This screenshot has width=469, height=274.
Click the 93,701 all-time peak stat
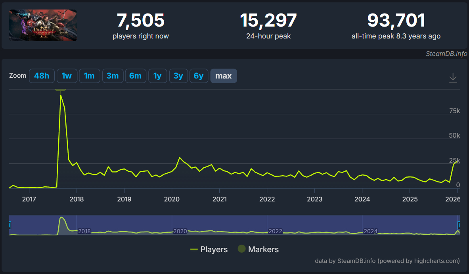click(396, 20)
